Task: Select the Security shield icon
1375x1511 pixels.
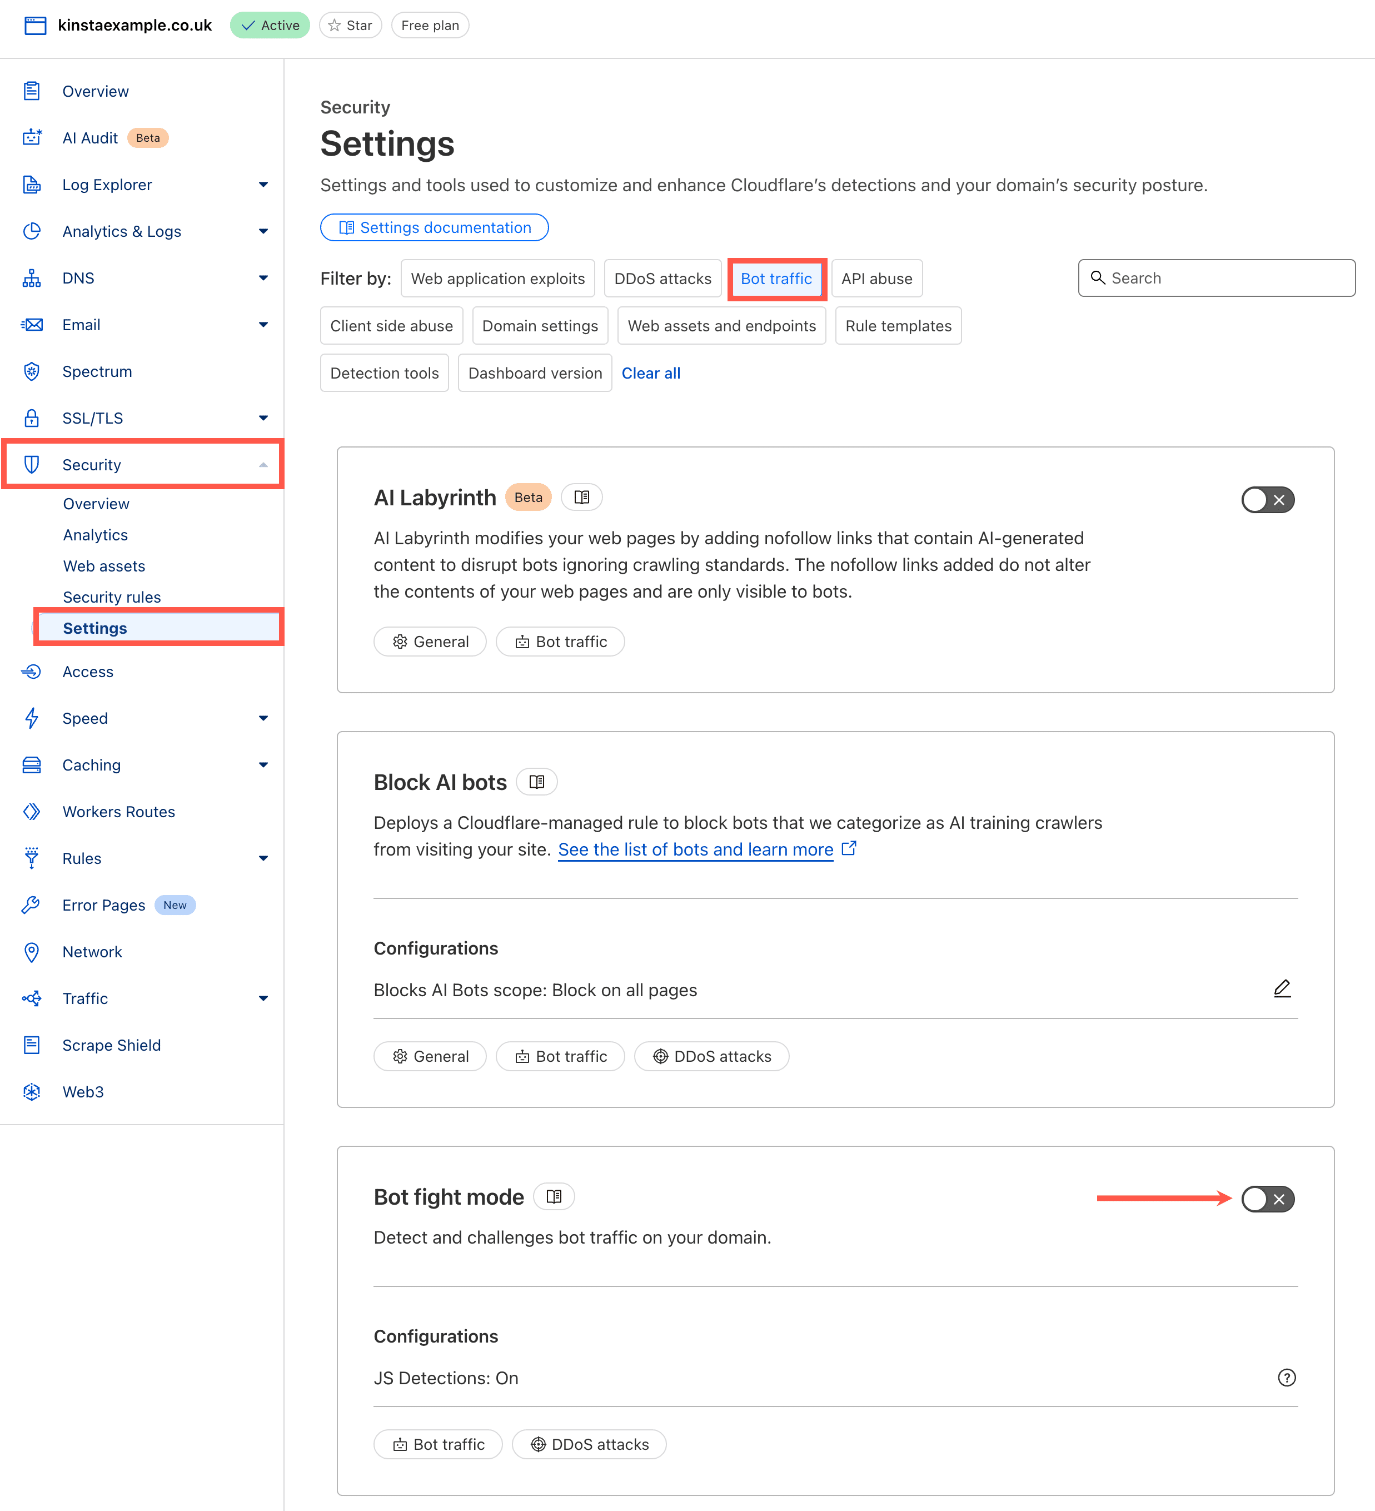Action: pos(32,465)
